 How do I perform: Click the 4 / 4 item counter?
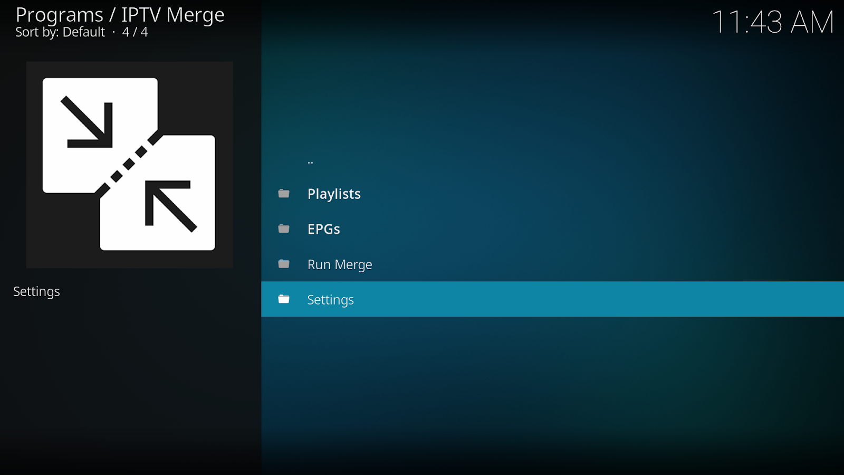135,32
